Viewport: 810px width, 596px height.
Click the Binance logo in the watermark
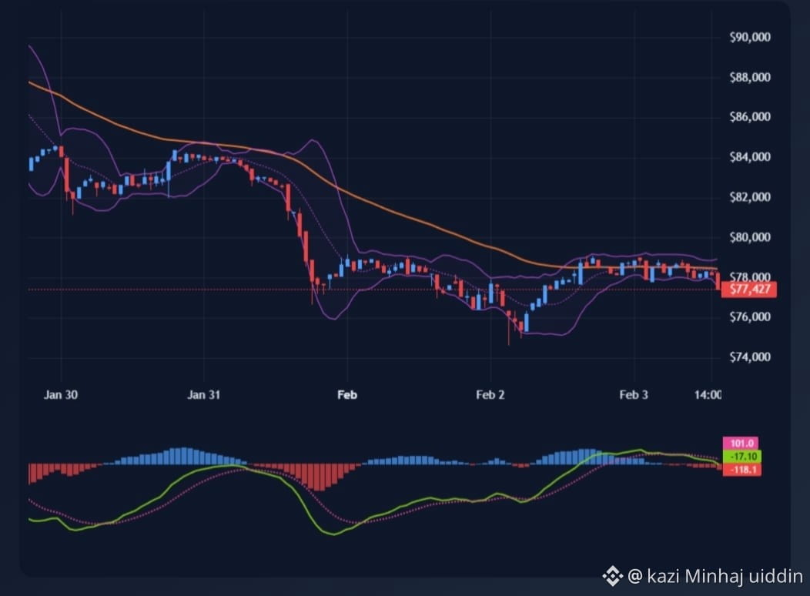tap(613, 577)
